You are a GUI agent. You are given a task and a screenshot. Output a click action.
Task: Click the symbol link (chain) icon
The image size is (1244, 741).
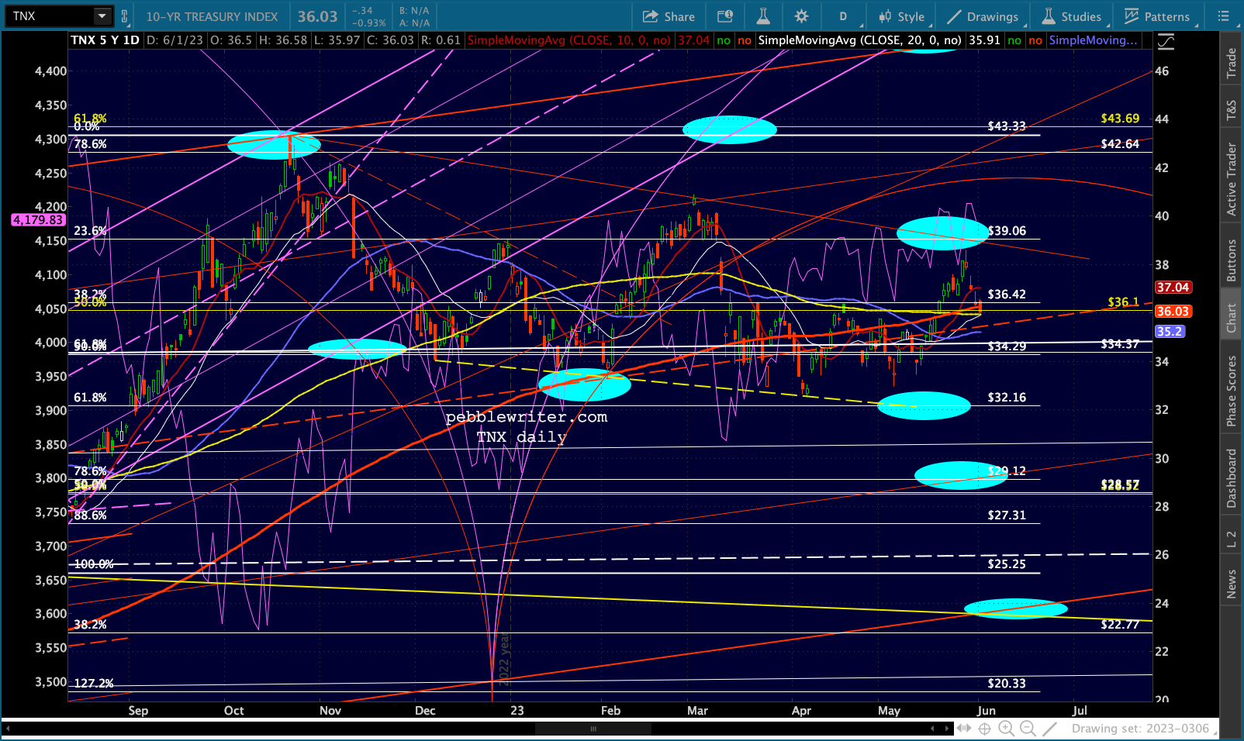point(124,16)
